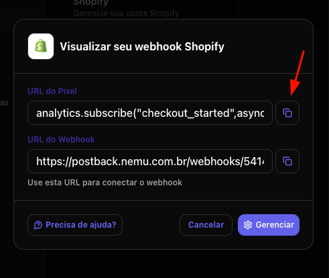This screenshot has width=329, height=278.
Task: Click the URL do Pixel label
Action: (52, 91)
